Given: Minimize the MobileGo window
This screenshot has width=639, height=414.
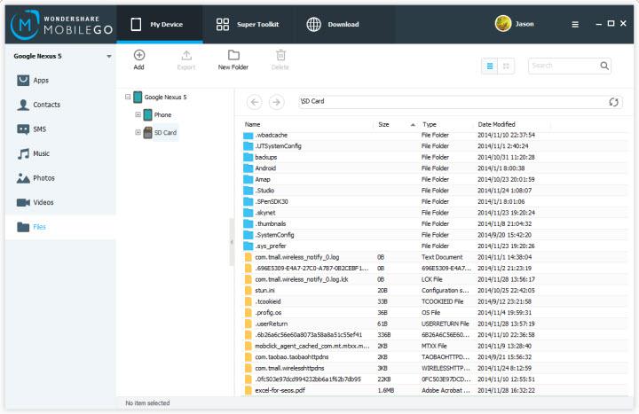Looking at the screenshot, I should [x=598, y=24].
